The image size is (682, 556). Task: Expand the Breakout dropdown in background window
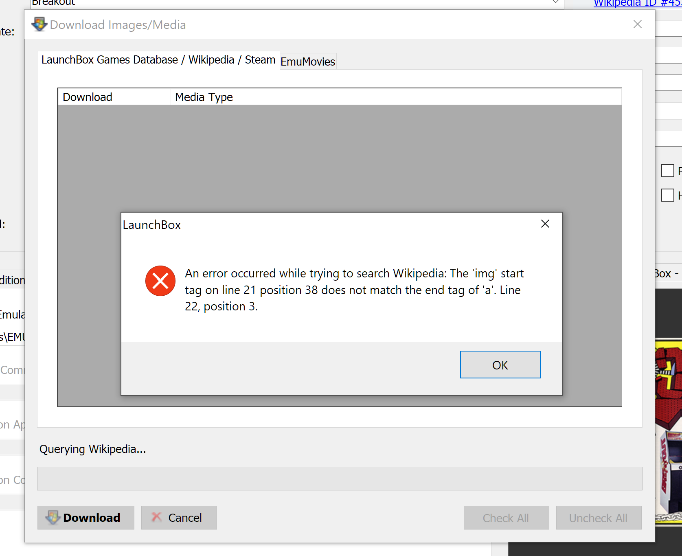555,2
